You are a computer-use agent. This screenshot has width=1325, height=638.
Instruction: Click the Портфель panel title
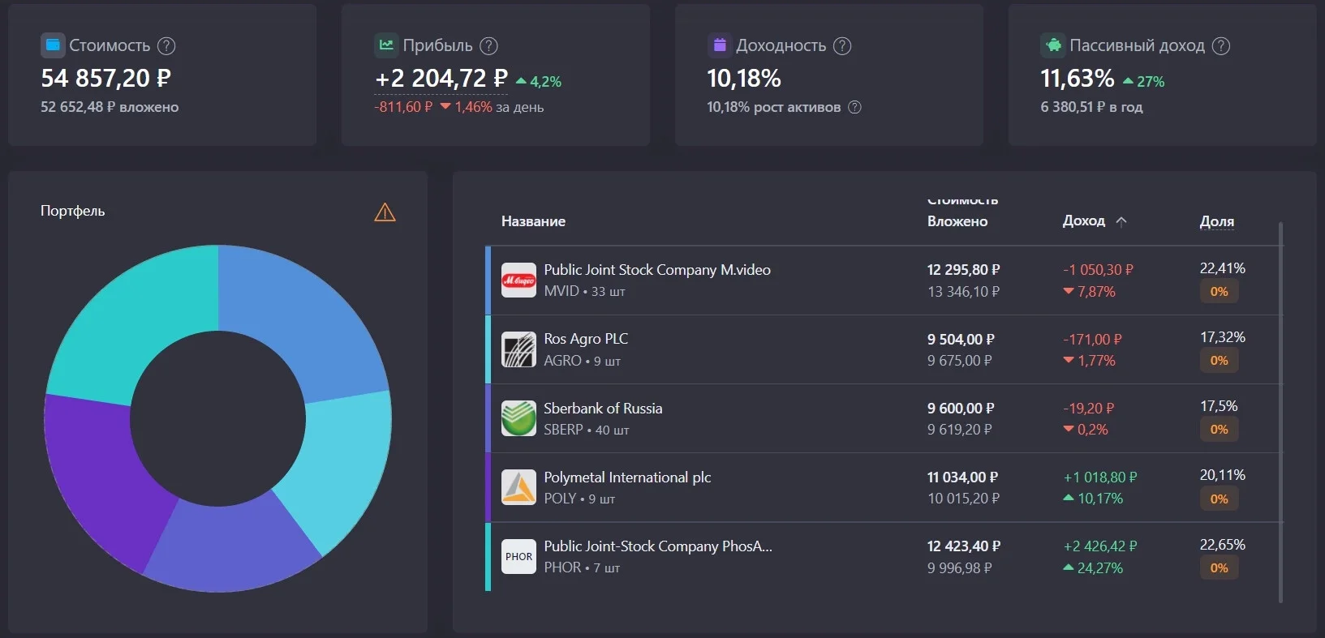(x=73, y=211)
